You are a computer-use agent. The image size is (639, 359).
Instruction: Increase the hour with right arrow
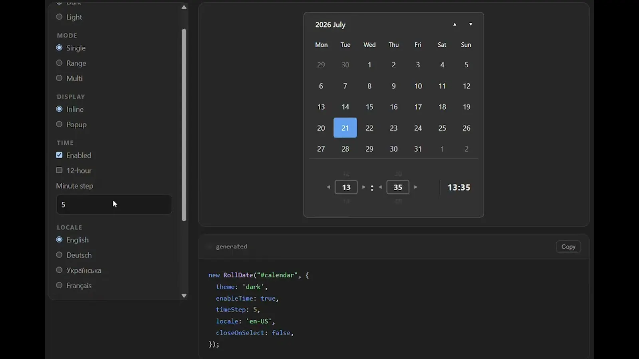[x=363, y=187]
